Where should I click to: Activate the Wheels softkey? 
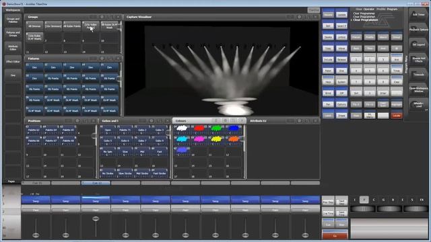click(418, 105)
